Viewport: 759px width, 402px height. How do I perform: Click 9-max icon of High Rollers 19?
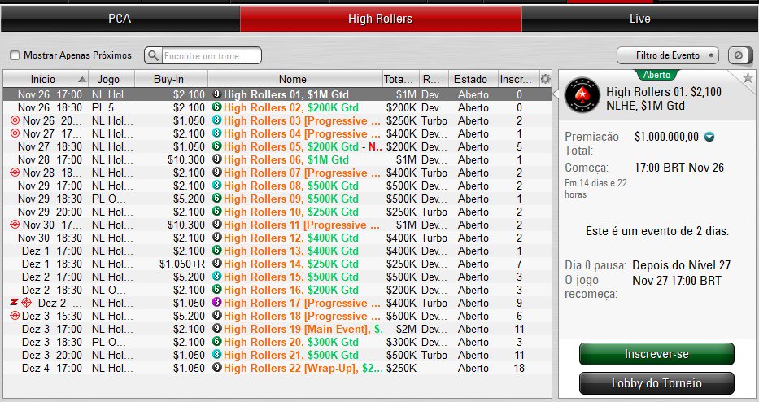click(x=217, y=329)
